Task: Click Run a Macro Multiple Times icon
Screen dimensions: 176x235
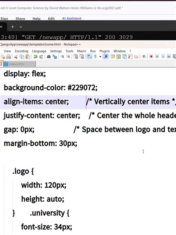Action: pyautogui.click(x=169, y=56)
